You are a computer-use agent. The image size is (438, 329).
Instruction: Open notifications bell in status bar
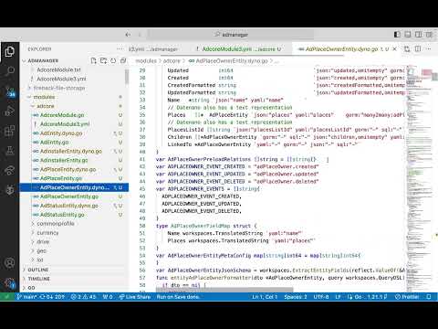pos(429,296)
